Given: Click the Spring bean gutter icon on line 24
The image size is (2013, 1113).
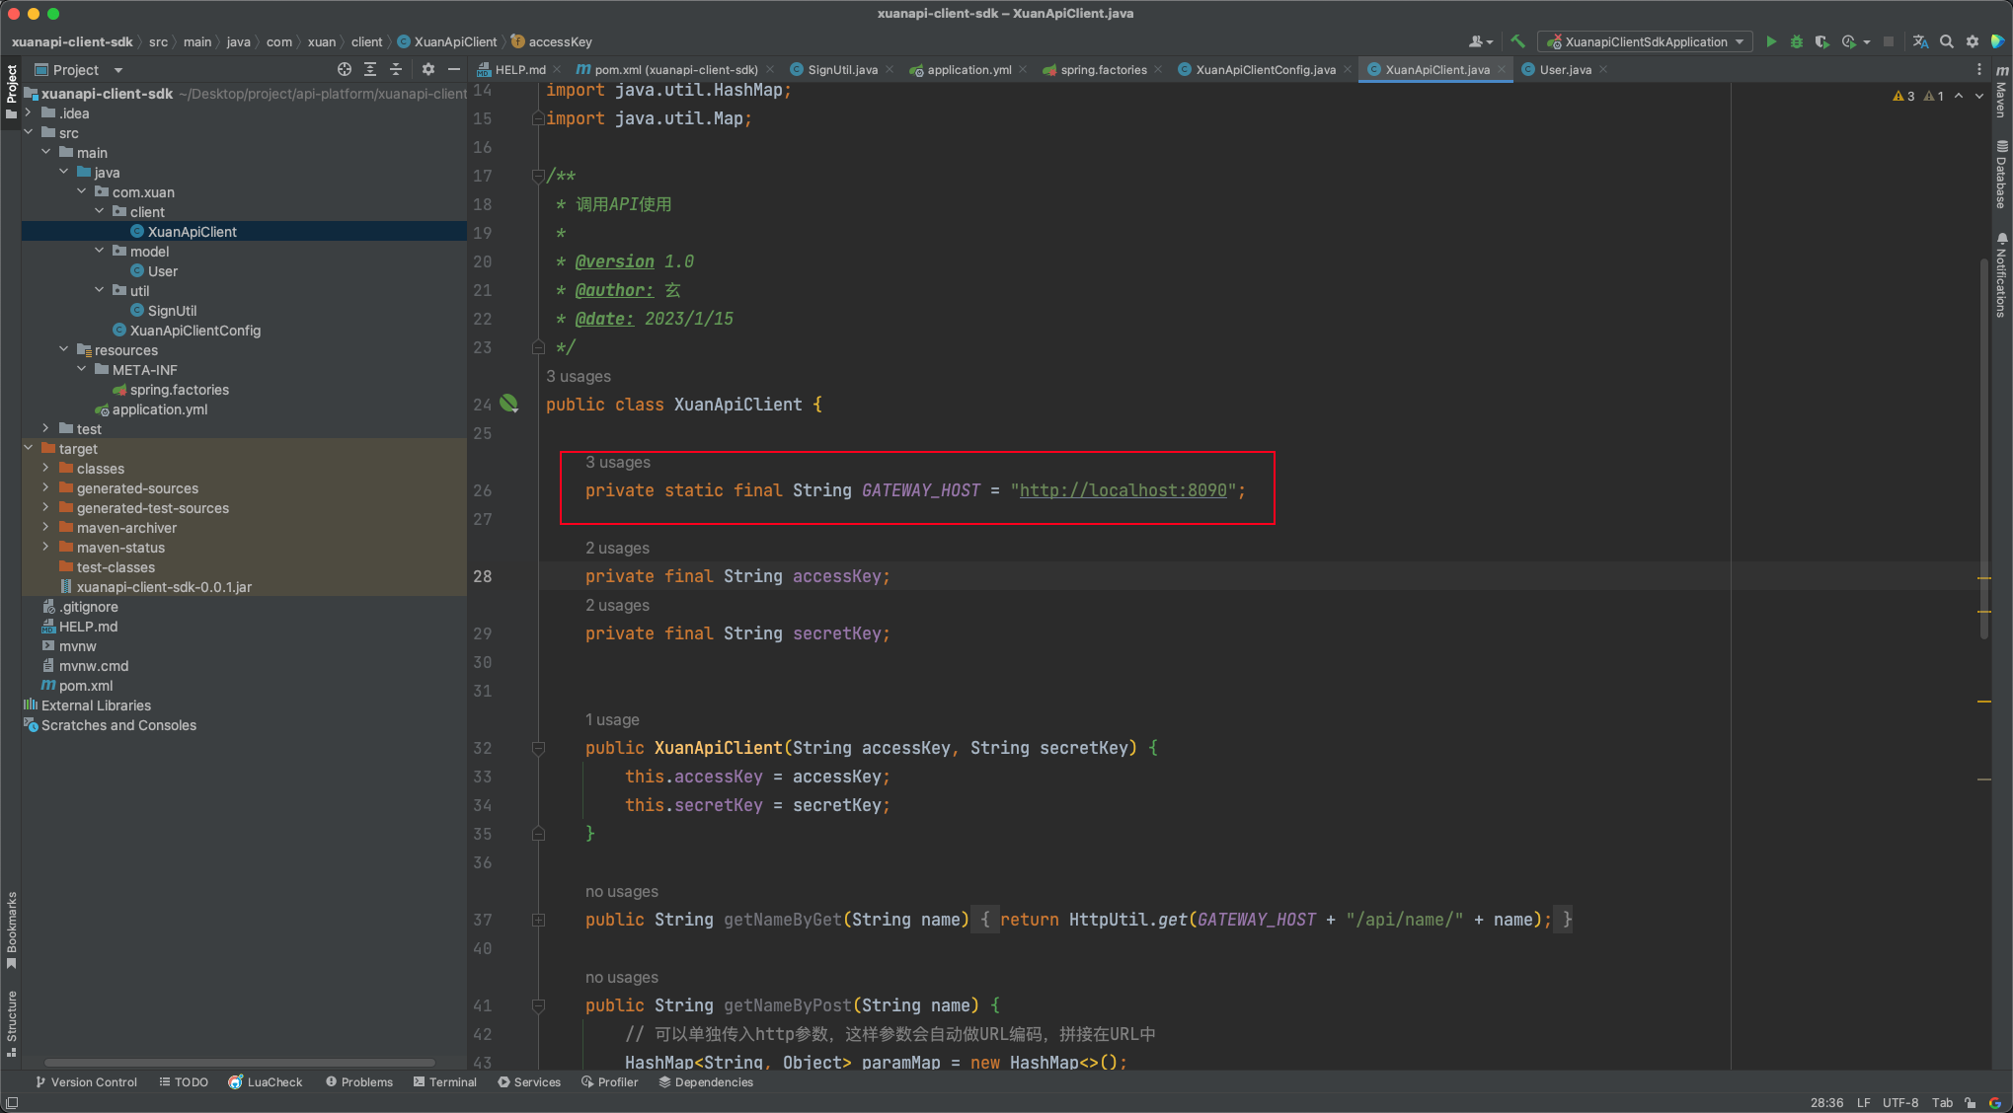Looking at the screenshot, I should 509,404.
